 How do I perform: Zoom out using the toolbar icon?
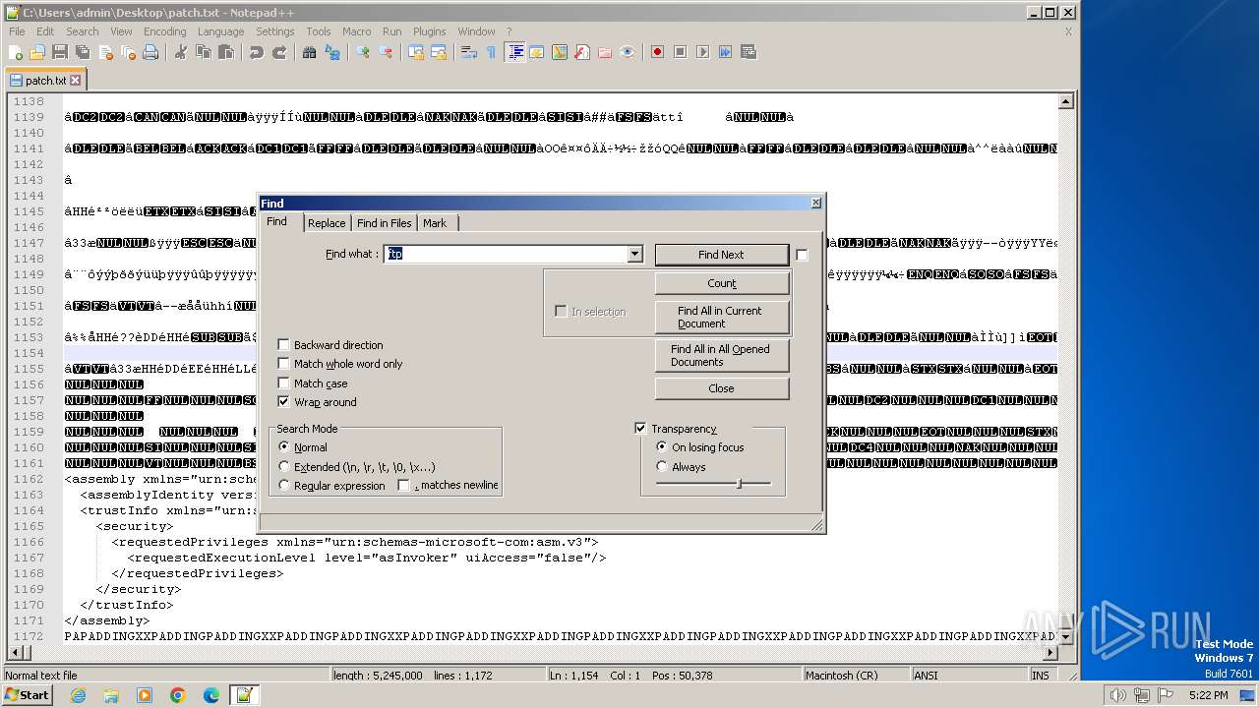385,52
